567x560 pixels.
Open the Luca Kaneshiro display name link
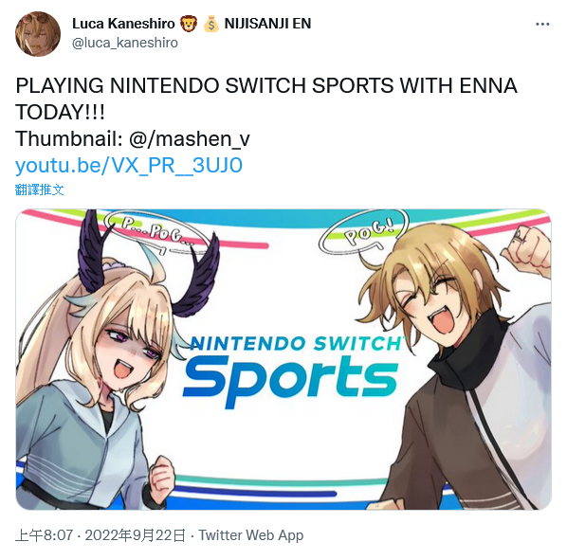click(x=123, y=24)
